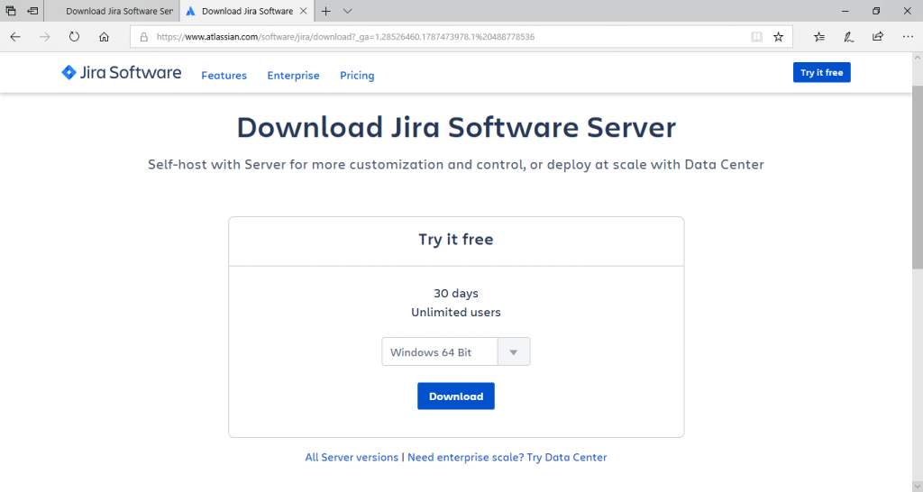Open the tab preview chevron
The height and width of the screenshot is (492, 923).
pyautogui.click(x=347, y=11)
